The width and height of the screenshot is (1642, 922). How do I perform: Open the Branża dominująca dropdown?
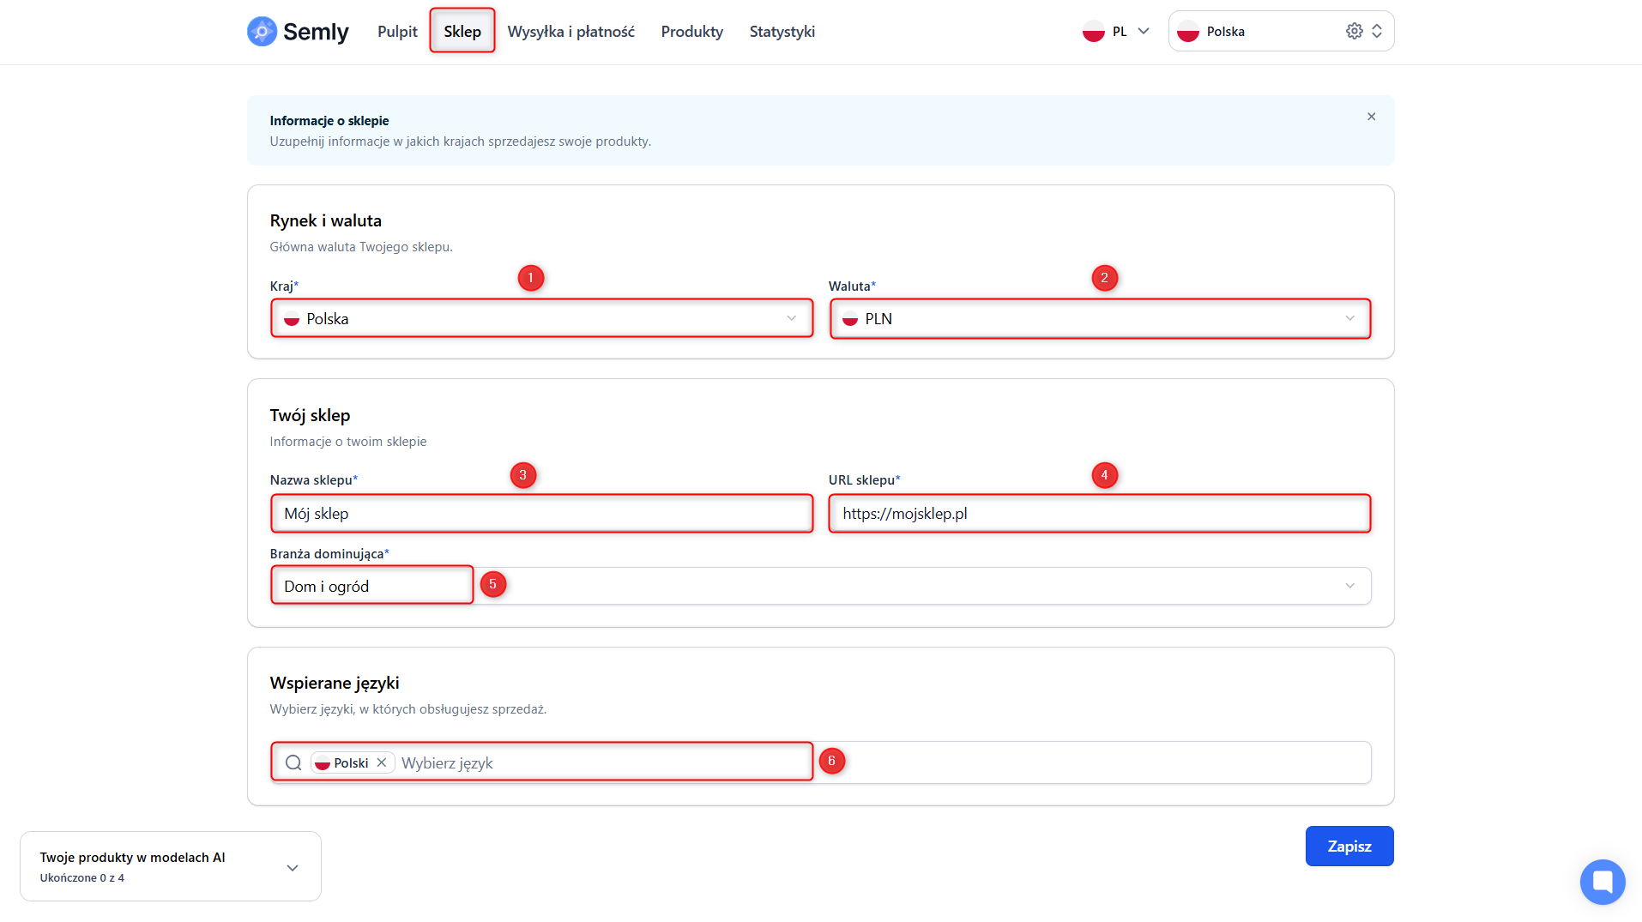click(820, 586)
